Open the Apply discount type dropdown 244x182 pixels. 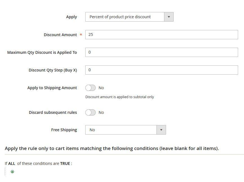(129, 17)
